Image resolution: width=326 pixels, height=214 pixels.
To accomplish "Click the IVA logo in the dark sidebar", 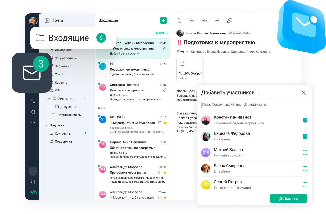I will point(33,192).
